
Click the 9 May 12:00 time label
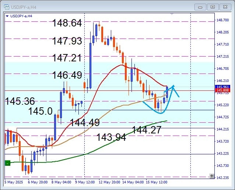(85, 182)
